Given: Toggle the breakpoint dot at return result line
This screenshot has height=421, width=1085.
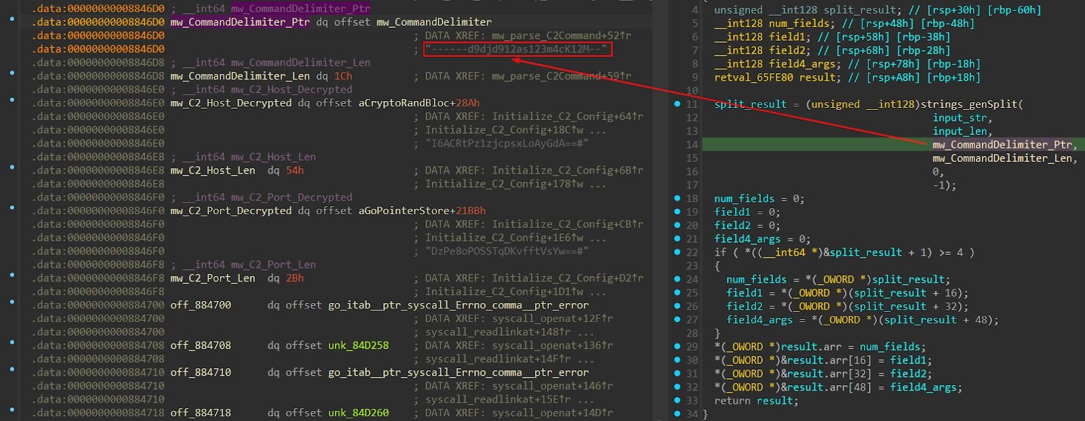Looking at the screenshot, I should point(677,400).
